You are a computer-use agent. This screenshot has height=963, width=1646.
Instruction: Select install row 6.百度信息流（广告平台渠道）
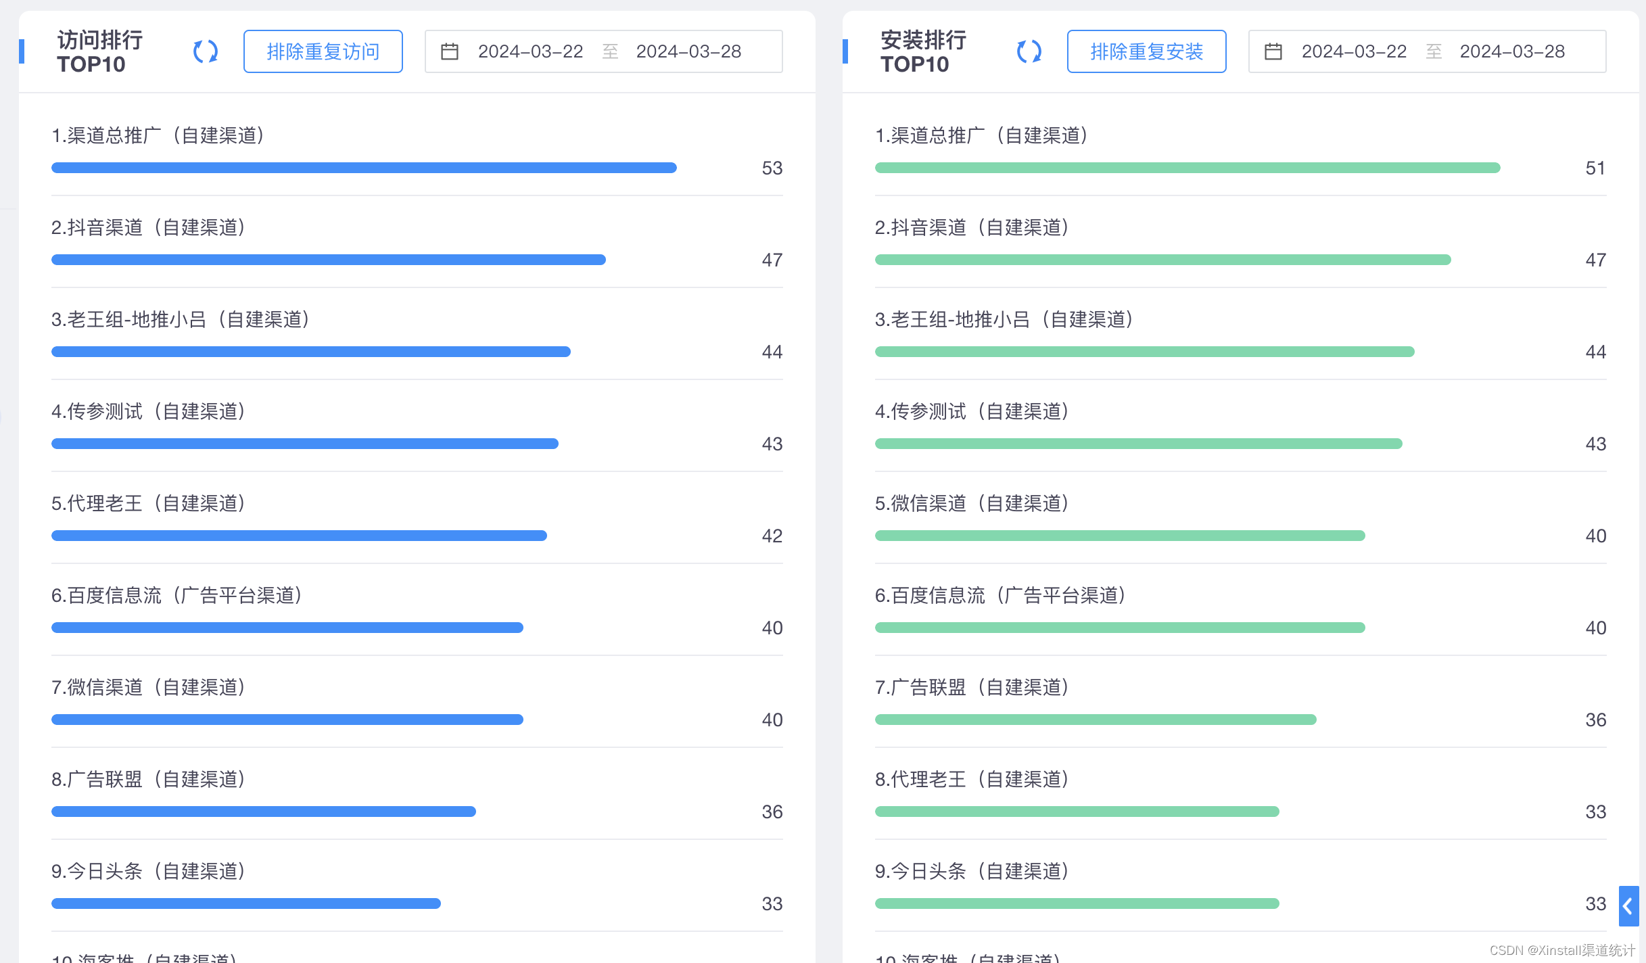(1241, 610)
